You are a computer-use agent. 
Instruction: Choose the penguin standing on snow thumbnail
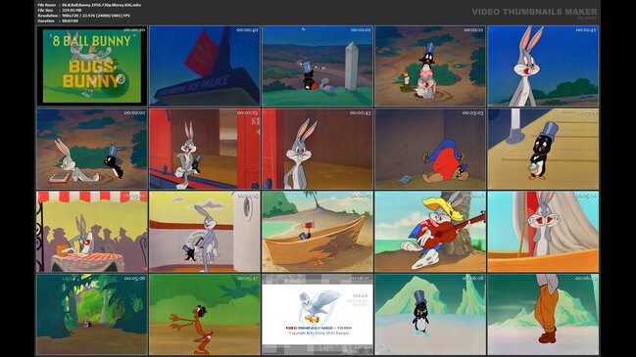430,315
